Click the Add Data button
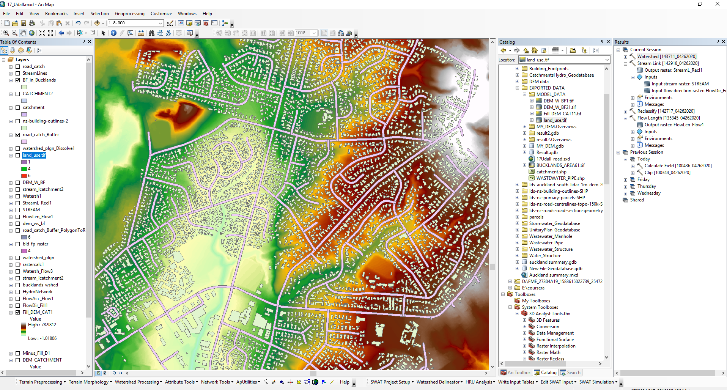The image size is (727, 390). [x=97, y=23]
